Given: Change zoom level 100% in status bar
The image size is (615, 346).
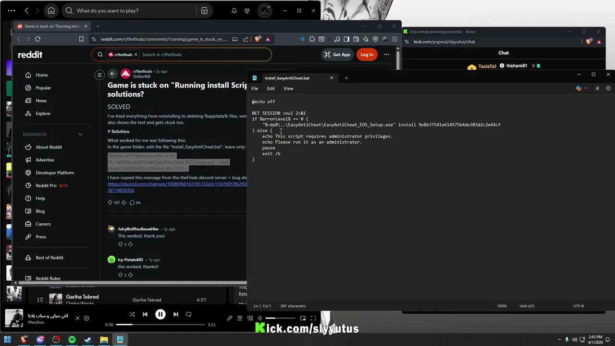Looking at the screenshot, I should click(x=502, y=306).
